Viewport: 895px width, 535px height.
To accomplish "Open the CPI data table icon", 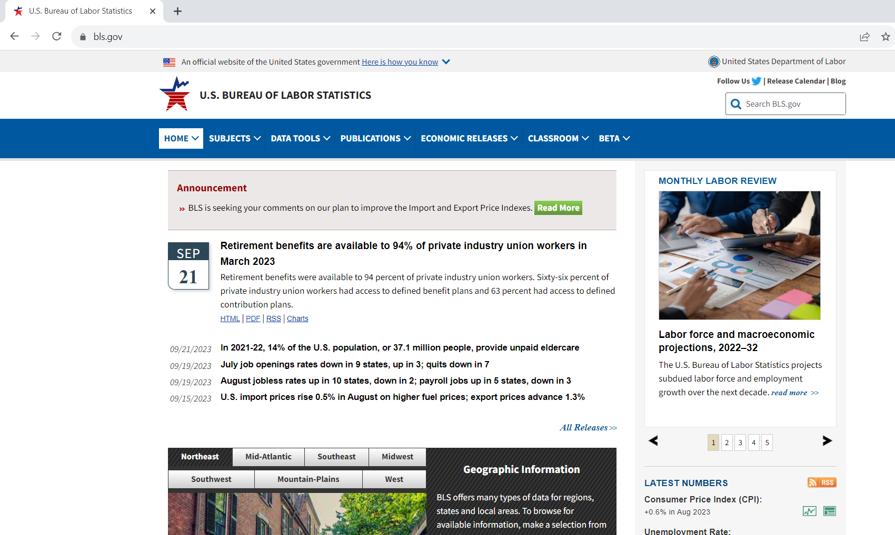I will tap(829, 511).
